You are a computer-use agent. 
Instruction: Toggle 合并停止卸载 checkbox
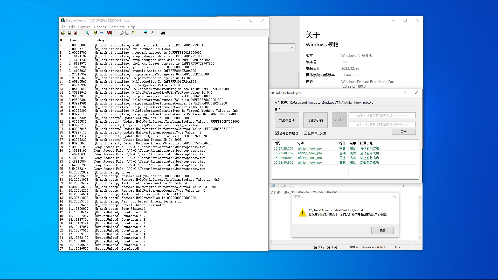tap(305, 133)
